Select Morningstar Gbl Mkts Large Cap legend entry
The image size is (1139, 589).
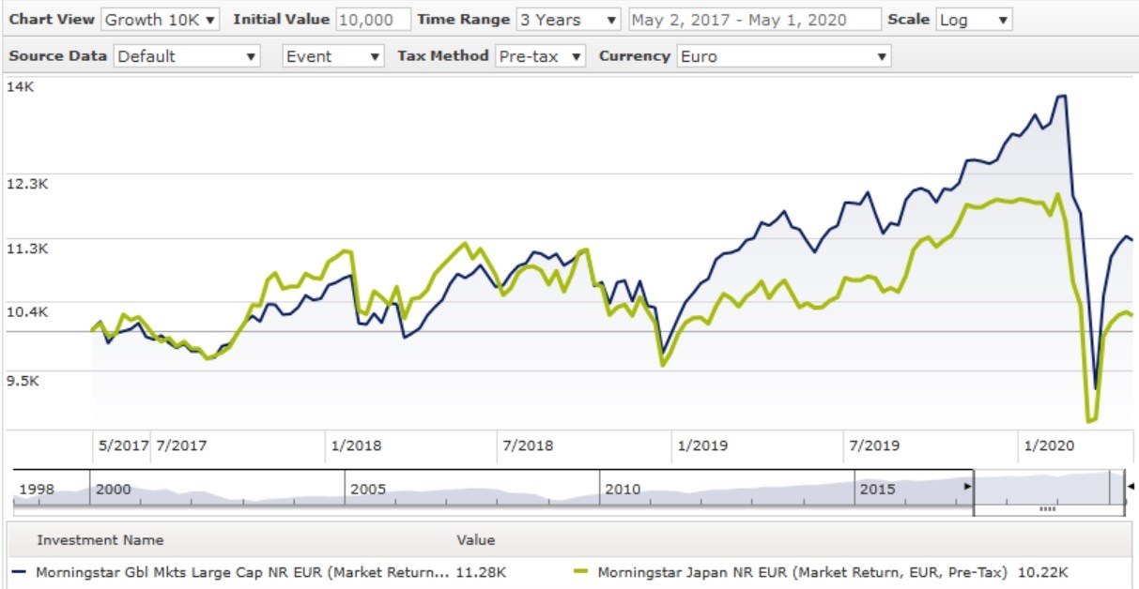click(242, 571)
